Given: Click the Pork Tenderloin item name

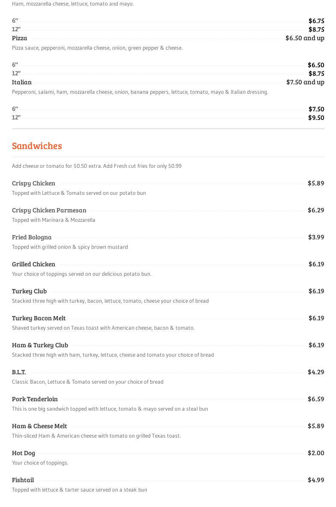Looking at the screenshot, I should [x=35, y=399].
